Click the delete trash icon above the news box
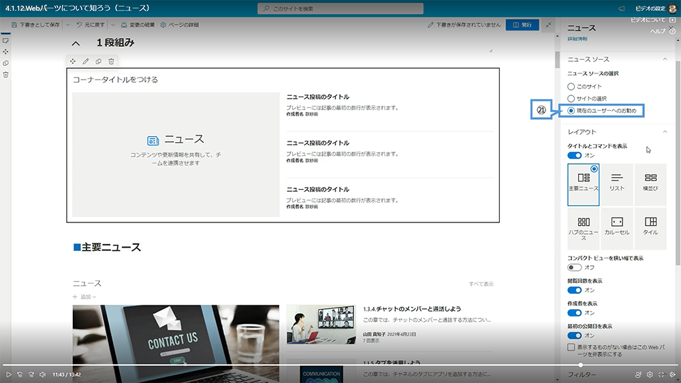Viewport: 681px width, 383px height. click(111, 61)
